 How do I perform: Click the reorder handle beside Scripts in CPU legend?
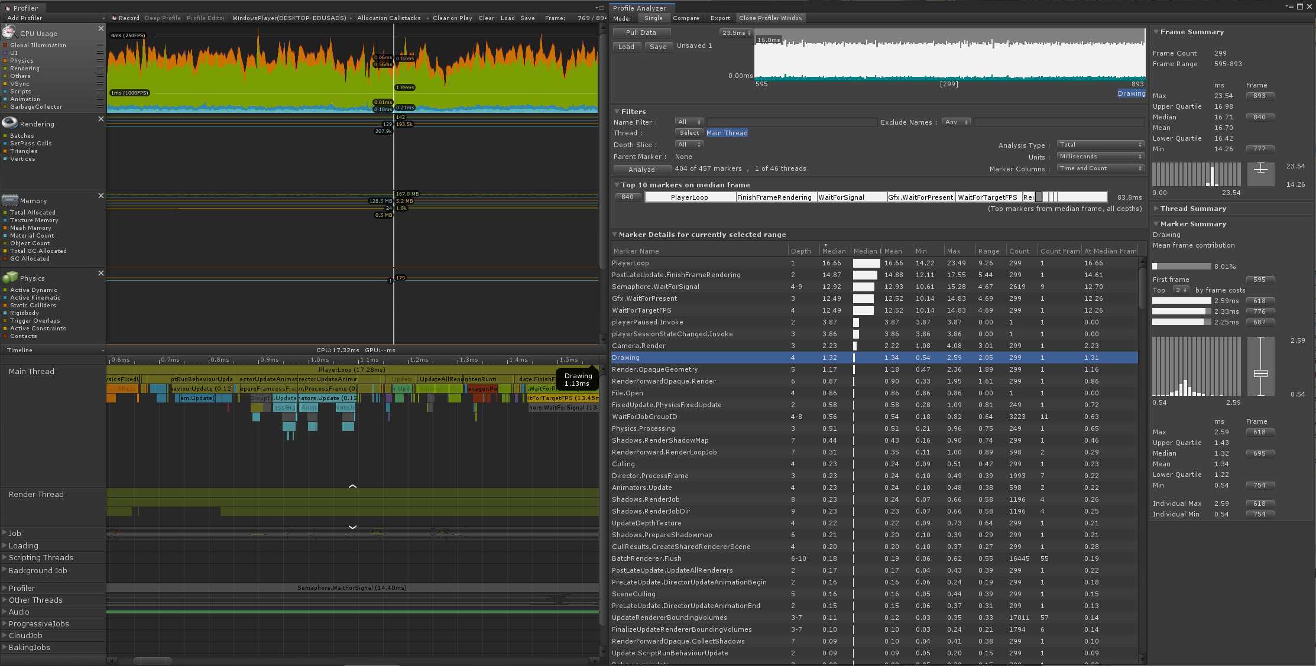pos(100,91)
